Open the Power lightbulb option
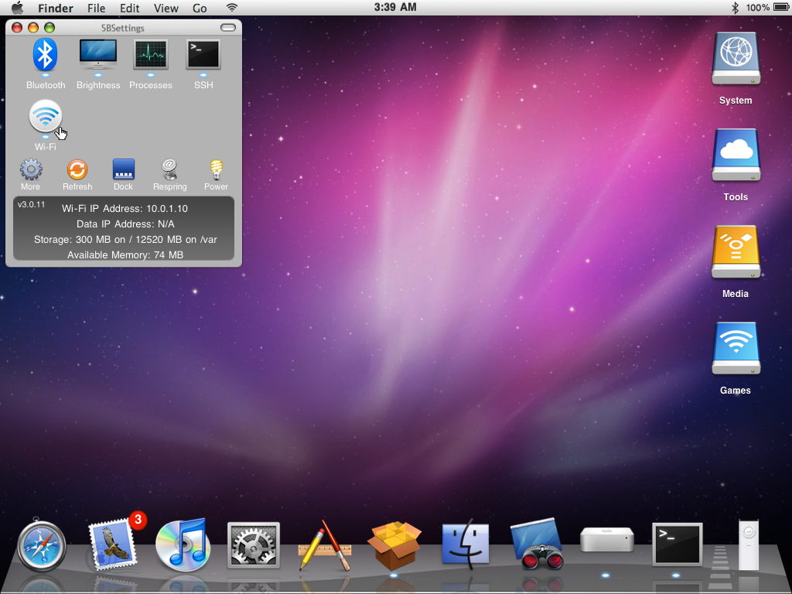Viewport: 792px width, 594px height. pyautogui.click(x=217, y=169)
